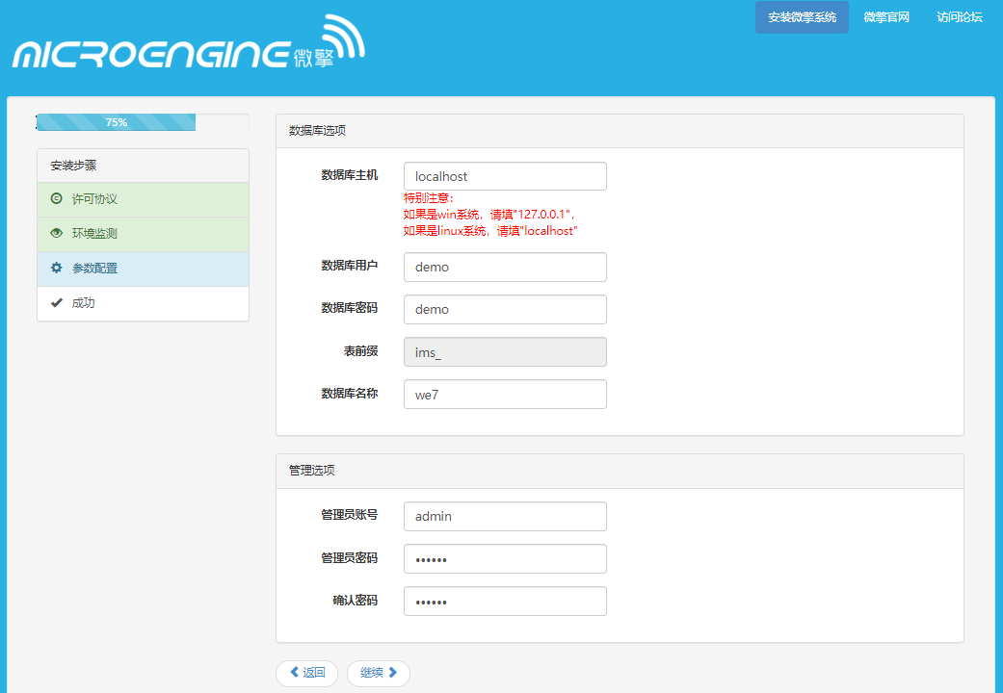
Task: Click the 数据库名称 field containing we7
Action: point(505,394)
